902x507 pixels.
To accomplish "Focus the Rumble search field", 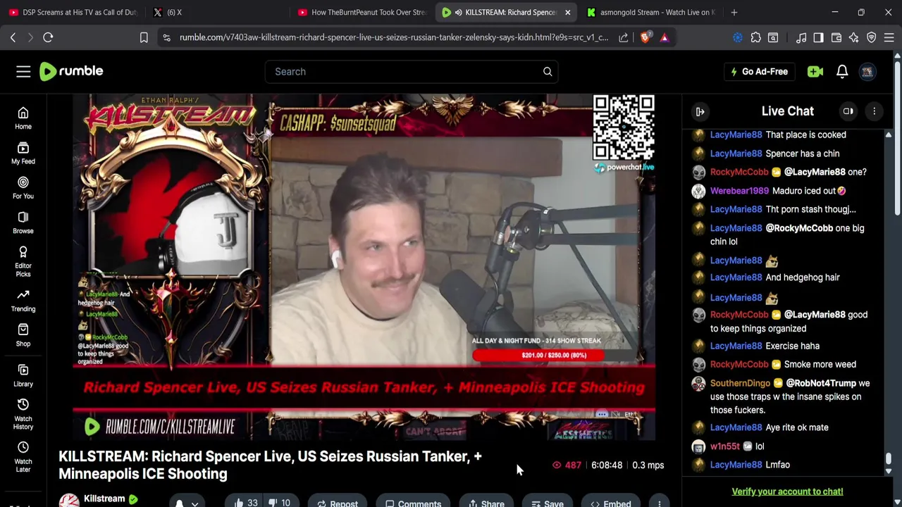I will (402, 71).
